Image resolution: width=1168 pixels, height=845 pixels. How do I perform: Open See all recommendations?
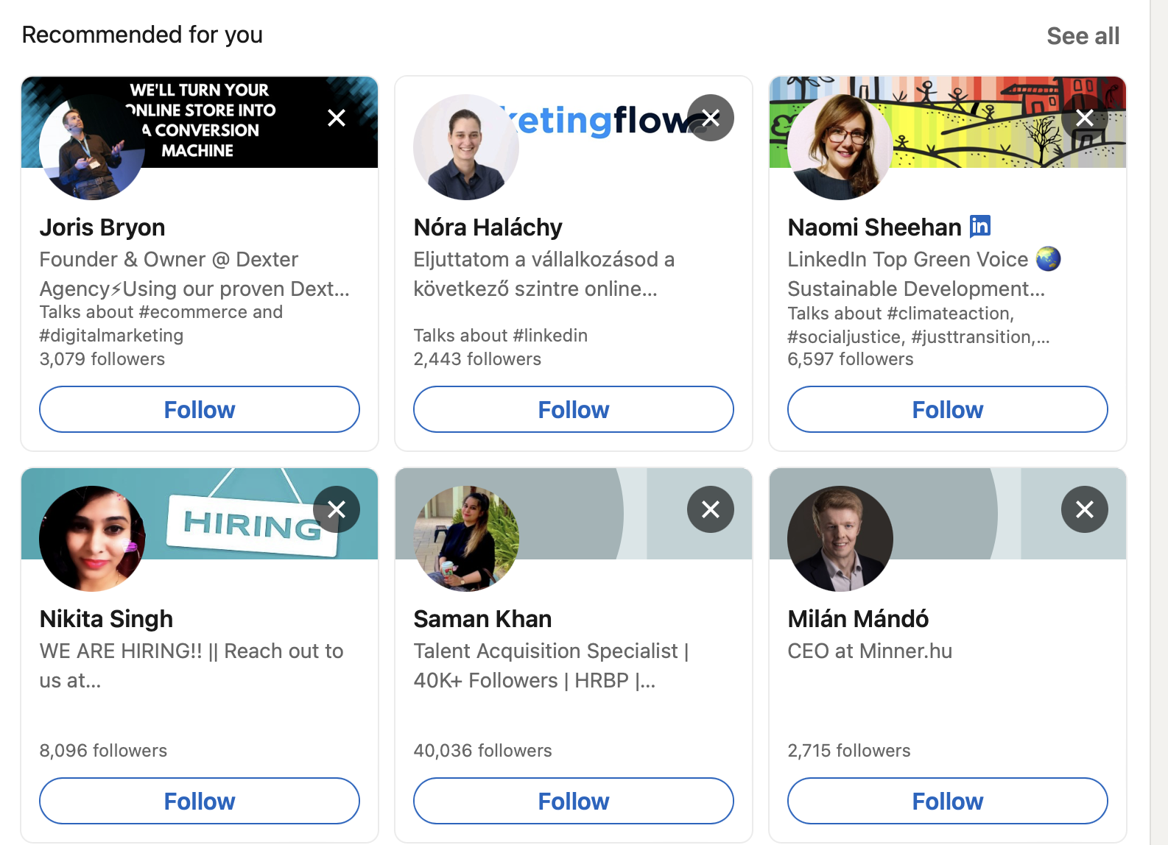coord(1083,36)
